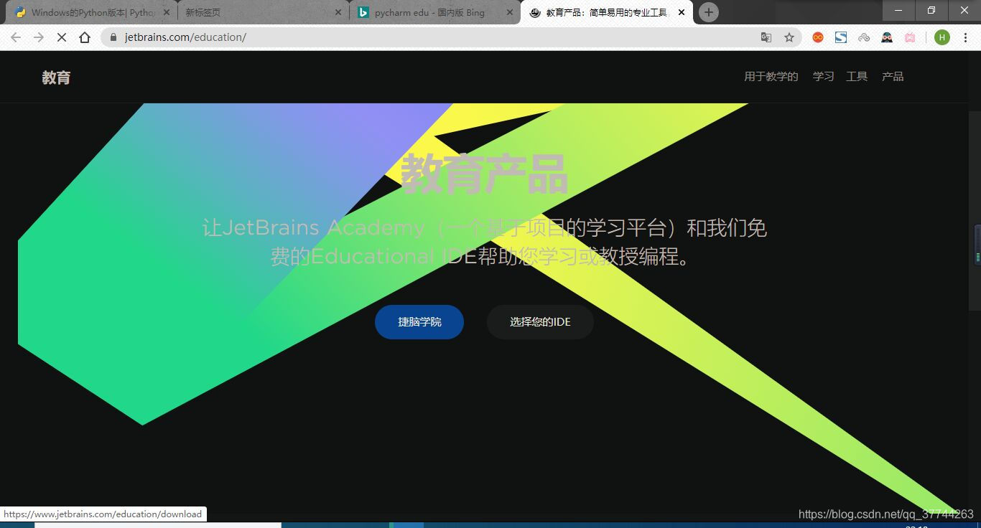Close the 教育产品 JetBrains tab
The height and width of the screenshot is (528, 981).
(682, 12)
